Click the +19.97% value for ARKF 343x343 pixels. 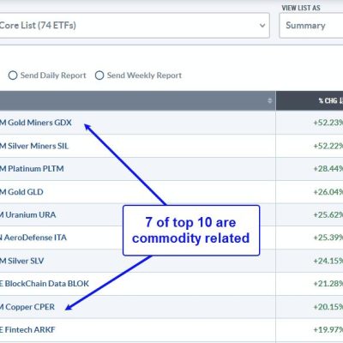point(328,330)
